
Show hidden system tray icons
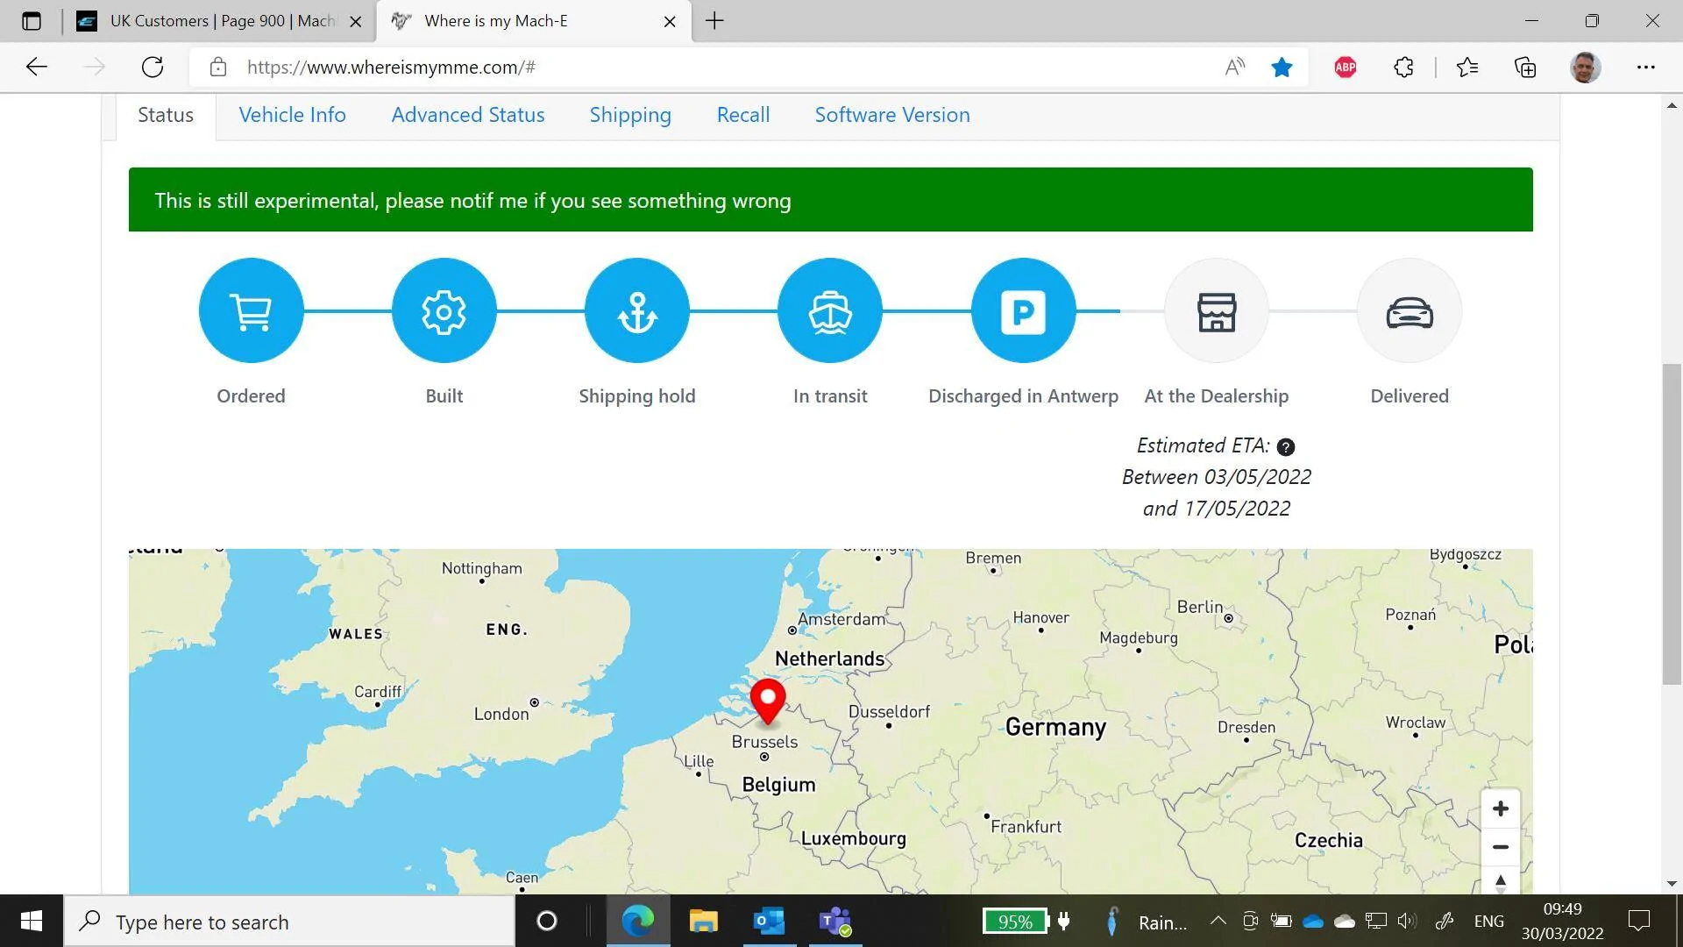pos(1218,921)
